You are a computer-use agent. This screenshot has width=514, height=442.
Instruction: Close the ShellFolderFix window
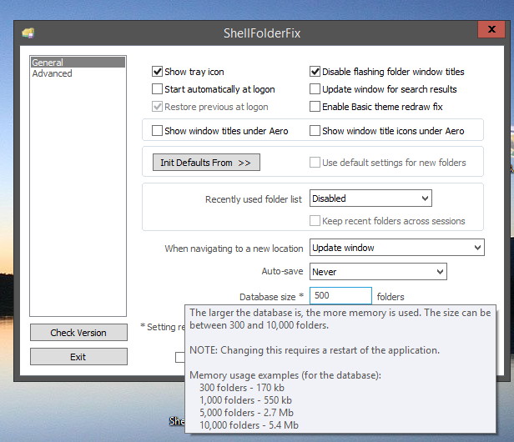(491, 29)
